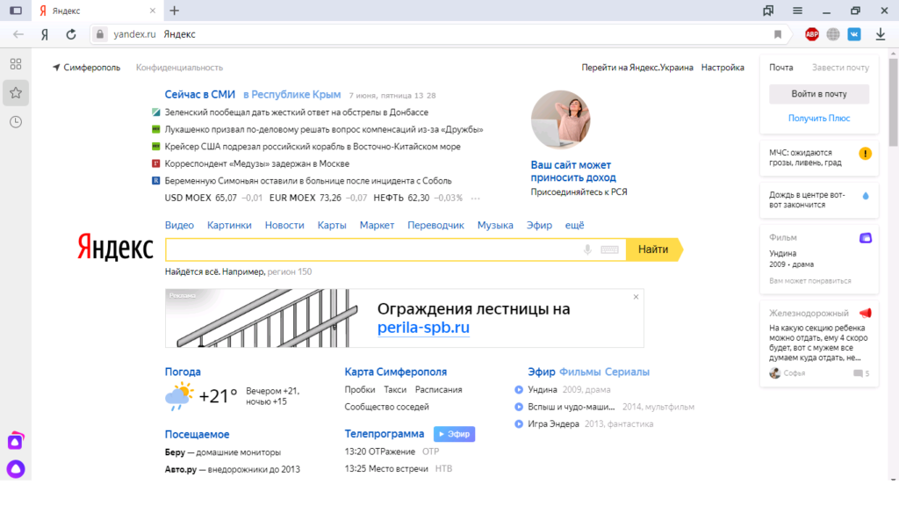Open the purple collections icon in sidebar
The width and height of the screenshot is (899, 506).
pyautogui.click(x=16, y=441)
